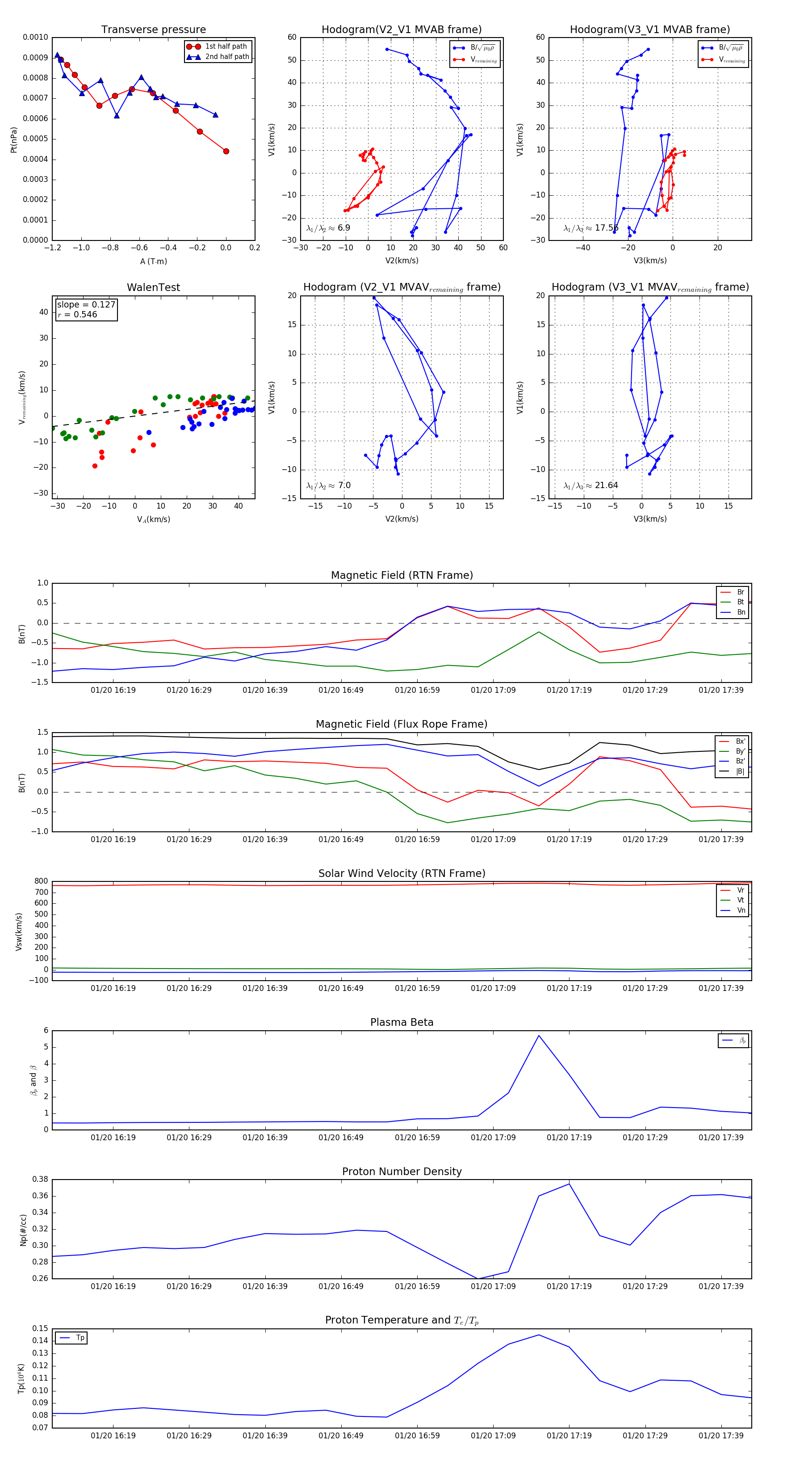804x1475 pixels.
Task: Click the proton temperature curve peak near 0.145
Action: [x=539, y=1335]
